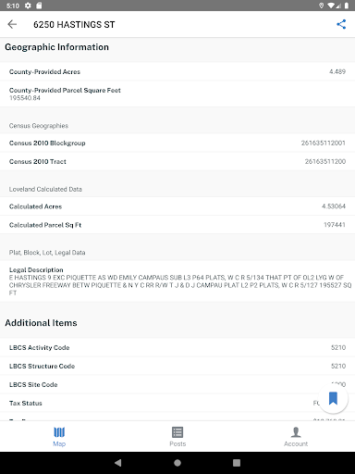Bookmark this parcel with floating button
The image size is (355, 474).
click(333, 398)
